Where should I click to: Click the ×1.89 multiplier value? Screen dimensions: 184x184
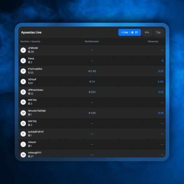tap(92, 113)
